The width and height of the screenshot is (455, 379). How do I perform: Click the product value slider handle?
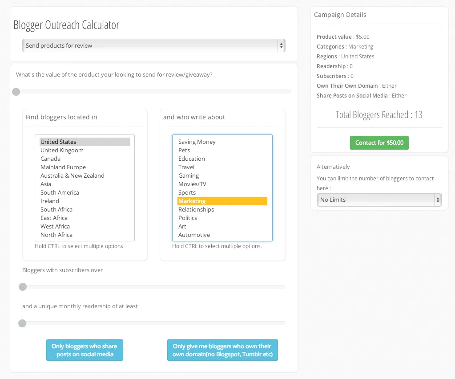(x=16, y=92)
